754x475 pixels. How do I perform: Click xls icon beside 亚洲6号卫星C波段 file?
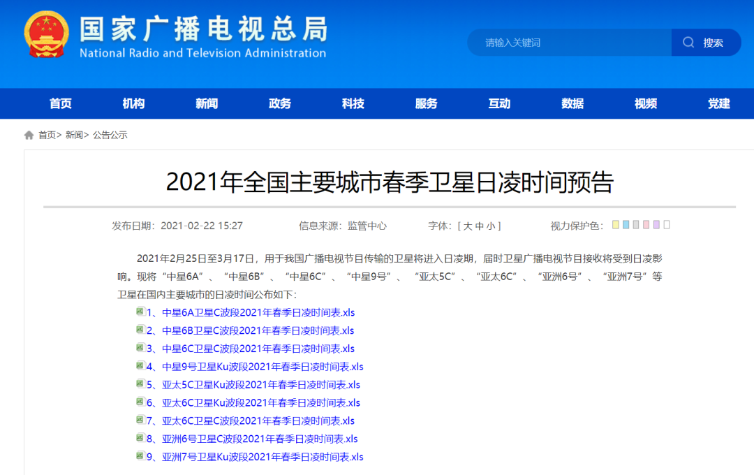pyautogui.click(x=140, y=437)
